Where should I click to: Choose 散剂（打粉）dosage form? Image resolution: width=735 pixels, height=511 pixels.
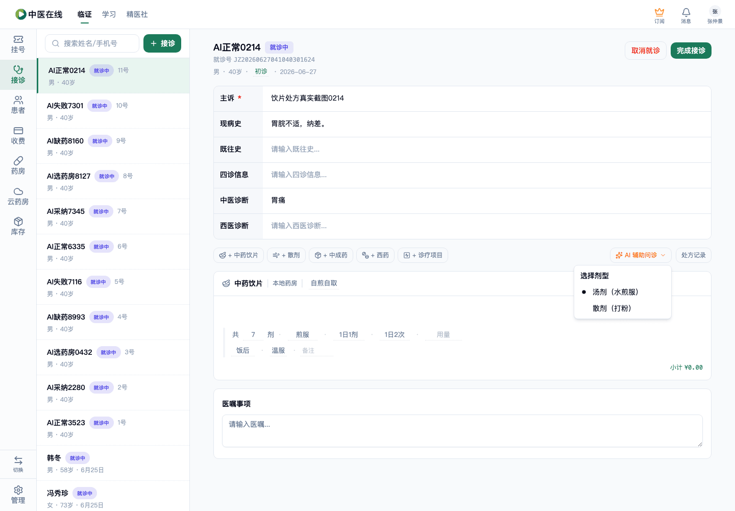pos(623,308)
